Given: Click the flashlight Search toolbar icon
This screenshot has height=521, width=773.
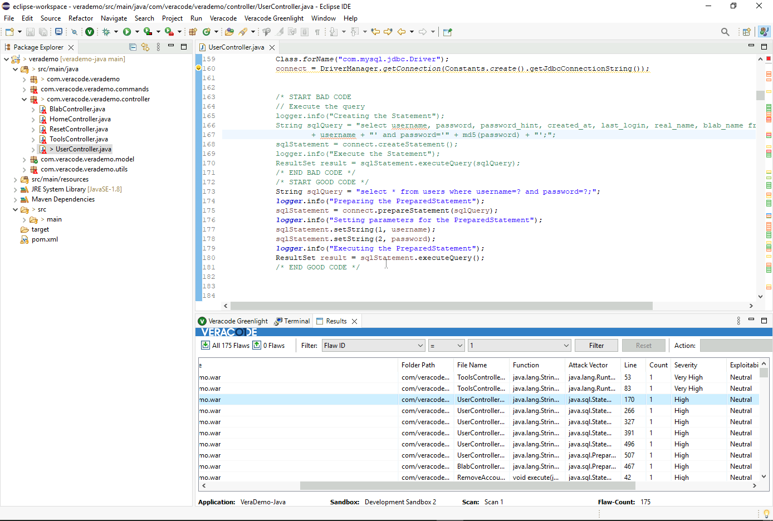Looking at the screenshot, I should 243,32.
